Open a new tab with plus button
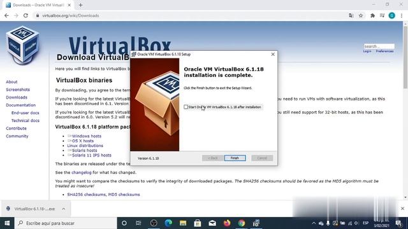This screenshot has height=229, width=408. 81,5
